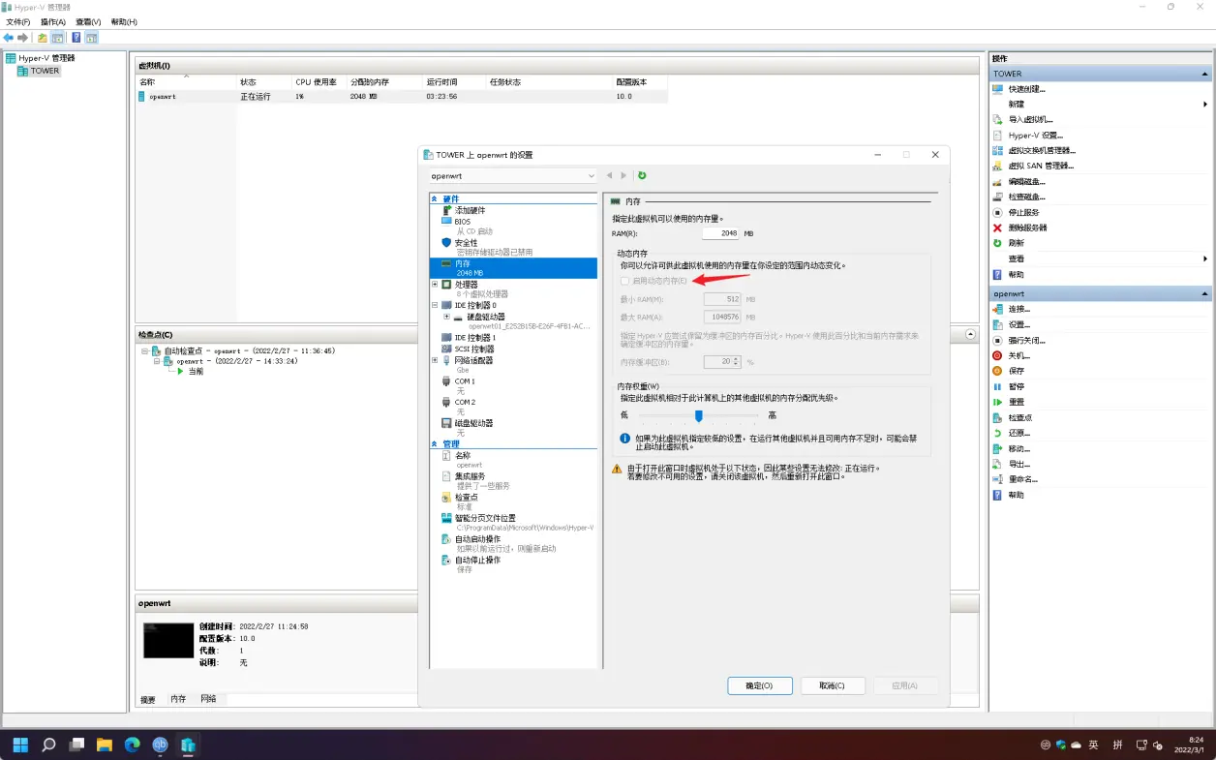Click 还原 under openwrt actions
The image size is (1216, 760).
tap(1019, 434)
